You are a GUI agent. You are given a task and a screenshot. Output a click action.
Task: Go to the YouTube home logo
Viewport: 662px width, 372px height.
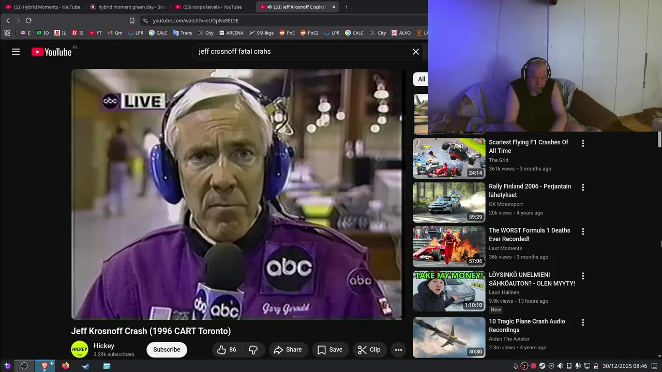pos(51,52)
